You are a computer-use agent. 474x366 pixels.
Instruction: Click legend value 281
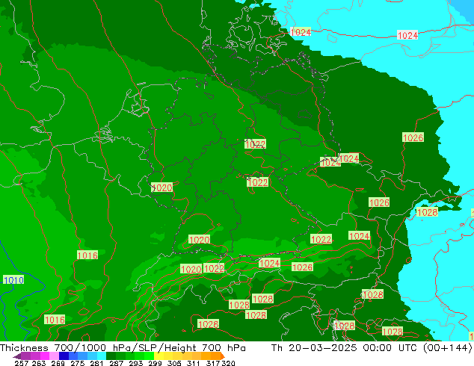(x=96, y=363)
